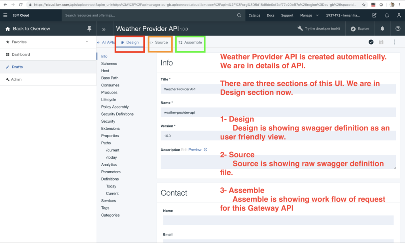Click the search magnifier icon
Viewport: 405px width, 243px height.
[x=239, y=15]
